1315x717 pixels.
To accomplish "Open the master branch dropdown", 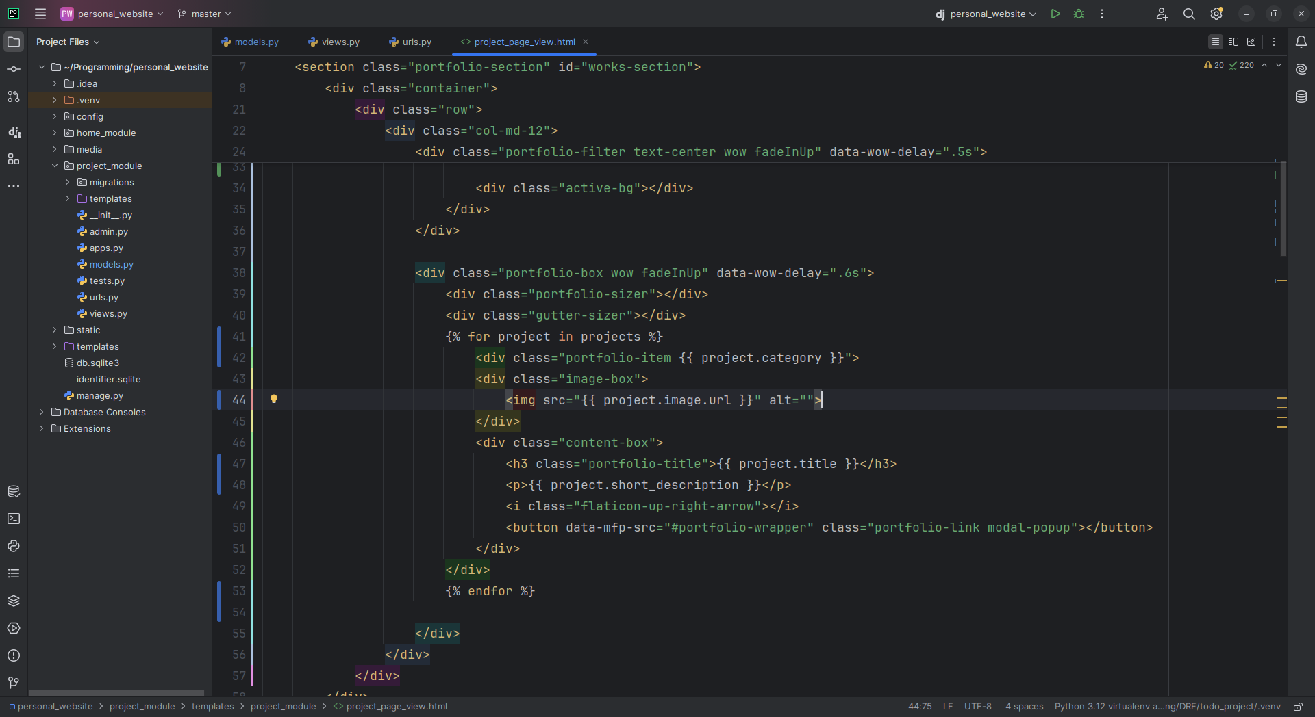I will point(205,14).
